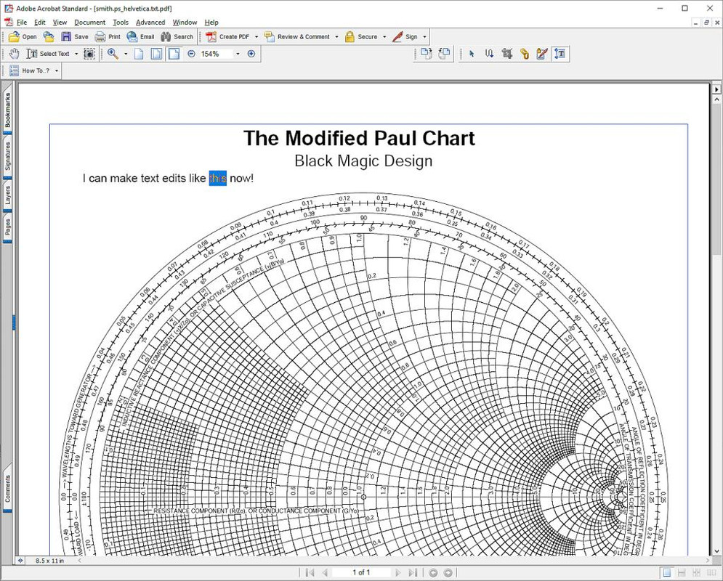Select the TouchUp Text tool
Image resolution: width=723 pixels, height=581 pixels.
tap(560, 54)
